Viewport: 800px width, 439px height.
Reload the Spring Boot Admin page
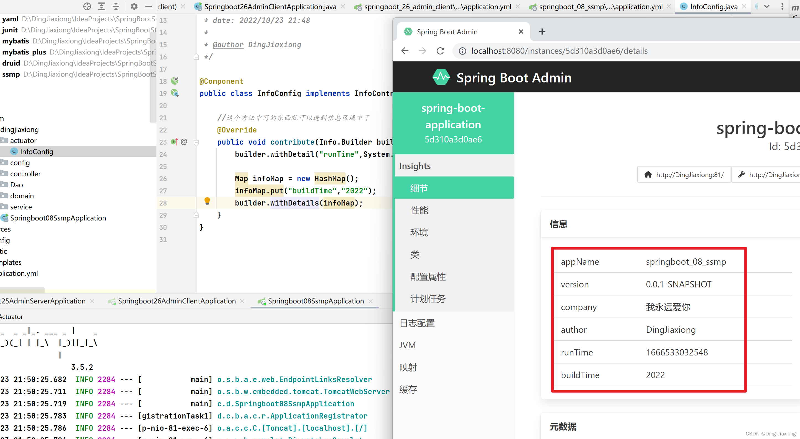click(440, 51)
